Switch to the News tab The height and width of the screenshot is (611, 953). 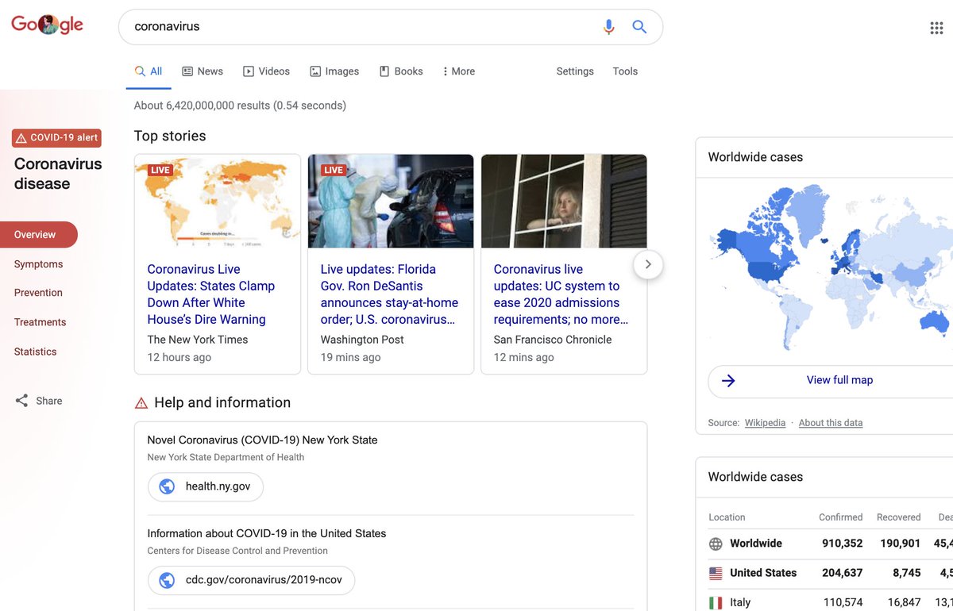pos(203,71)
